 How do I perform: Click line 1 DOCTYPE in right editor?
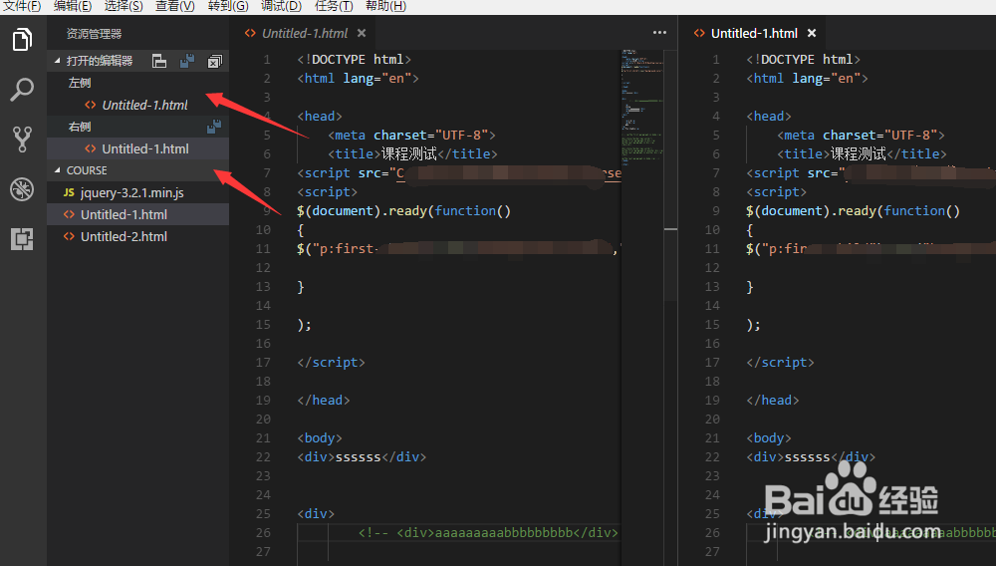803,59
